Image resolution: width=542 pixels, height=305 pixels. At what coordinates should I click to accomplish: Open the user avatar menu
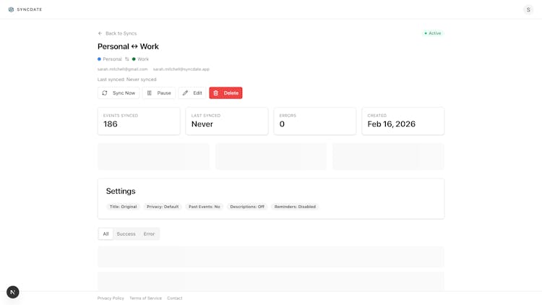(x=528, y=9)
